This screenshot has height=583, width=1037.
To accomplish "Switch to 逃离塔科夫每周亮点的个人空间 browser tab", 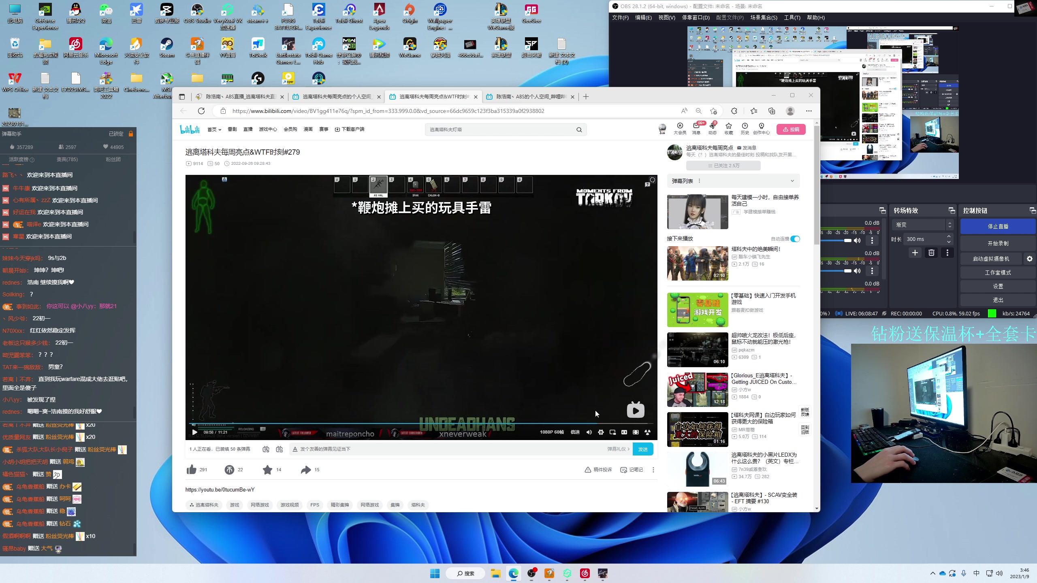I will 336,97.
